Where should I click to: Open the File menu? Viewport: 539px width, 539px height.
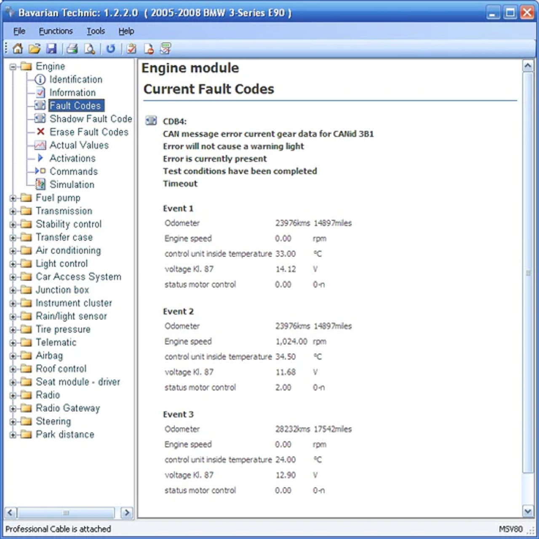click(19, 31)
